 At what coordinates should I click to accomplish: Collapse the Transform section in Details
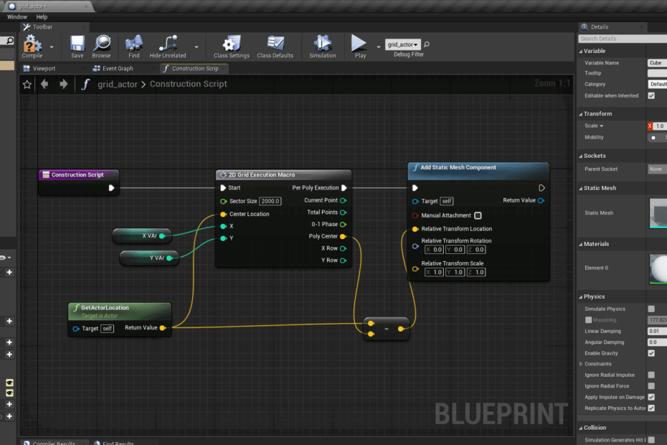pos(581,114)
